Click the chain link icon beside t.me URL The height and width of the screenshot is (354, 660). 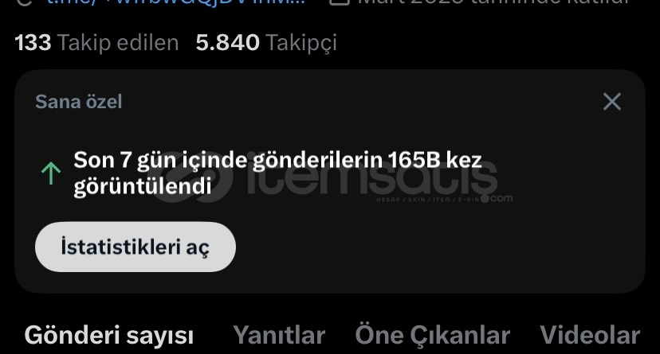(x=25, y=2)
